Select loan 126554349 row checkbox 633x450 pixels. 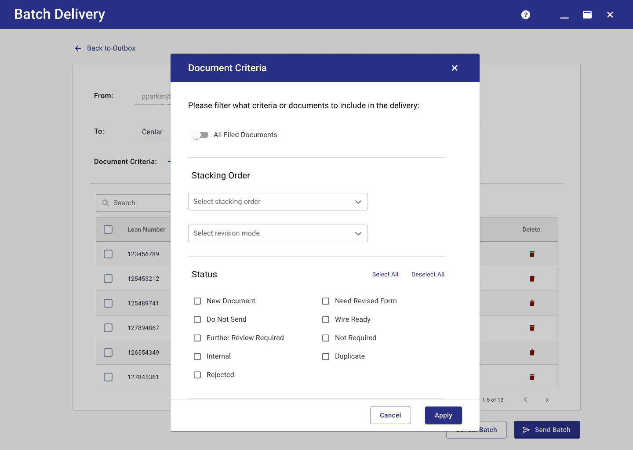(108, 352)
